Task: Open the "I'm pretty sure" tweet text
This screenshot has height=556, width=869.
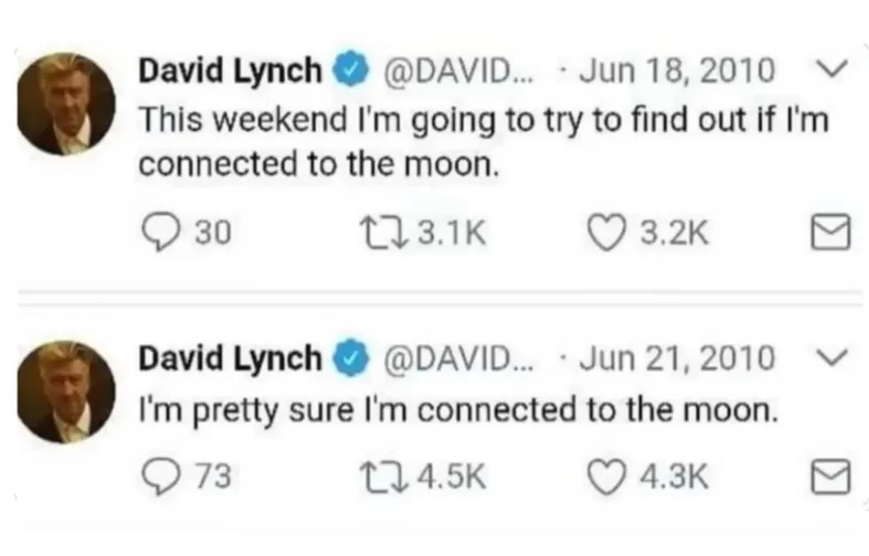Action: click(x=458, y=411)
